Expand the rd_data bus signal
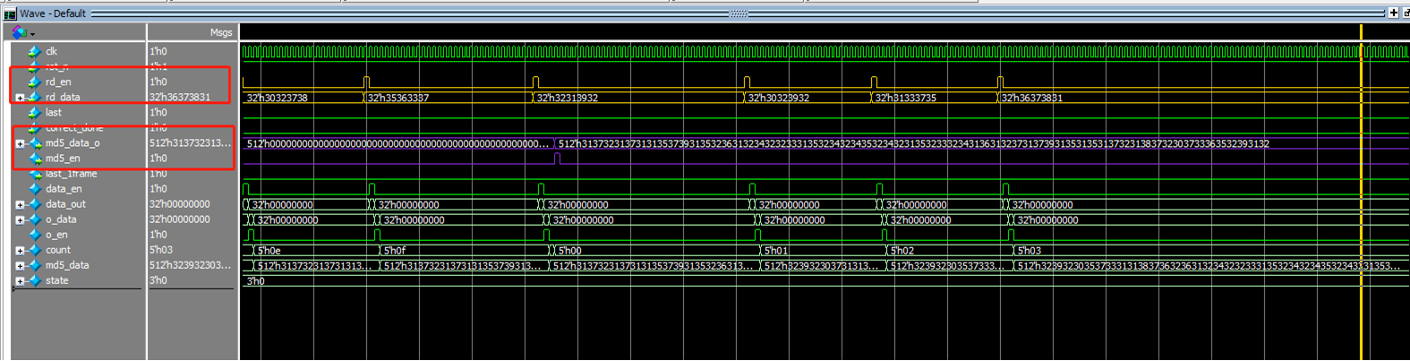 (x=20, y=98)
